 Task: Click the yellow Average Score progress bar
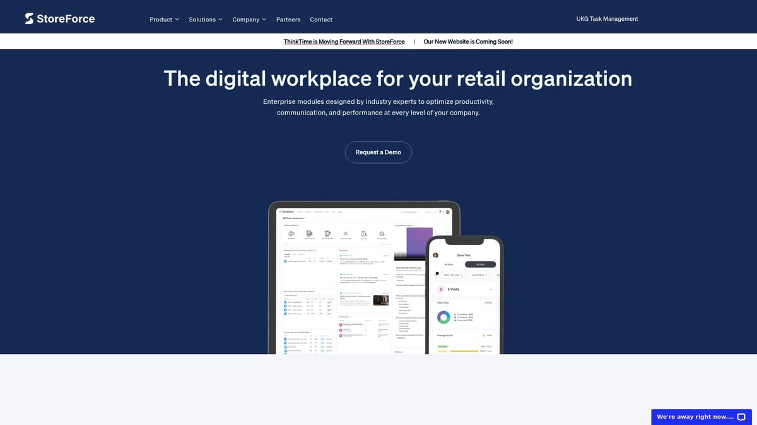click(464, 350)
